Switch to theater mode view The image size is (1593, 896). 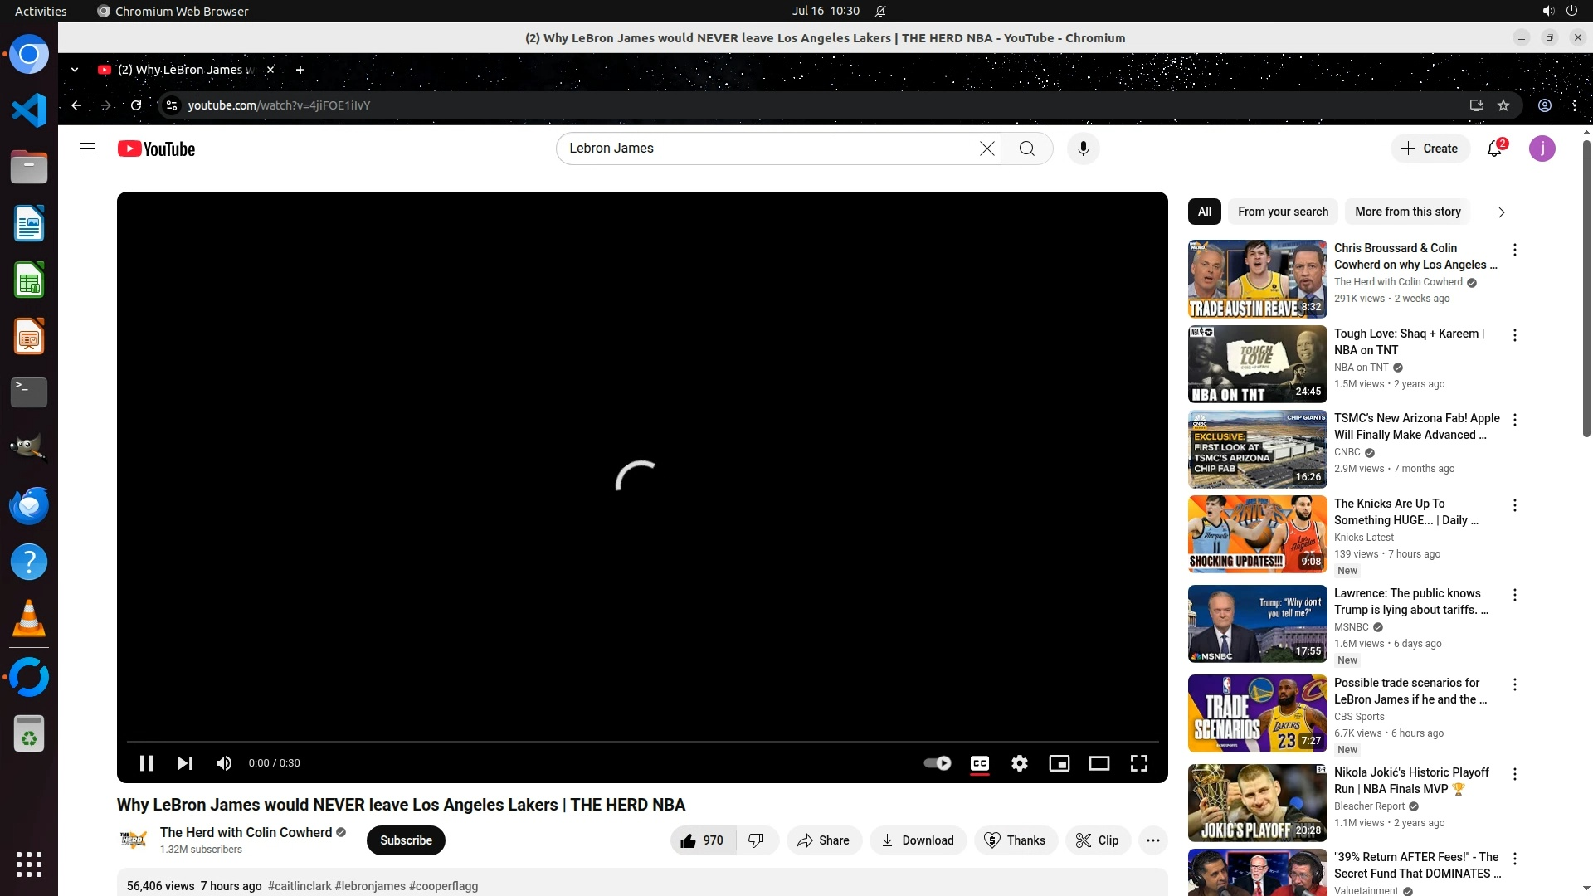coord(1099,763)
